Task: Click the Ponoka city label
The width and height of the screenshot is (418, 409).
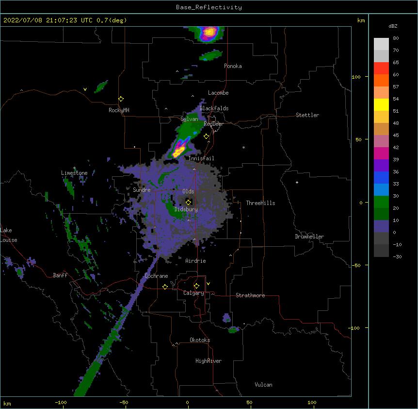Action: pyautogui.click(x=233, y=66)
